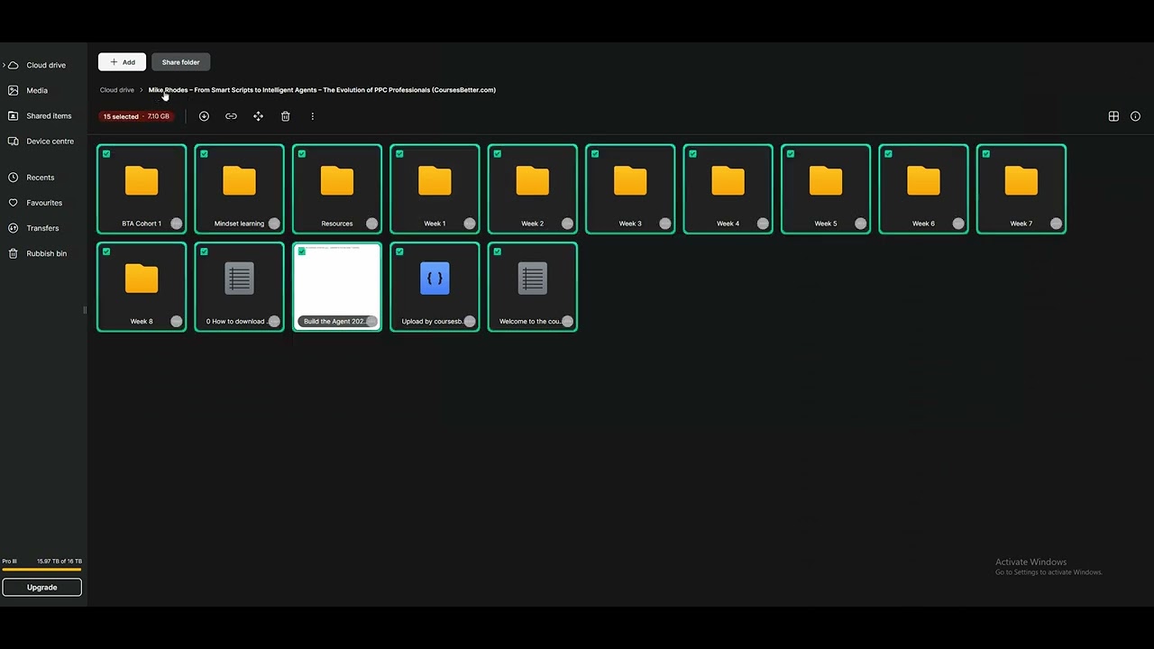
Task: Open options circle on Week 3 tile
Action: click(x=665, y=224)
